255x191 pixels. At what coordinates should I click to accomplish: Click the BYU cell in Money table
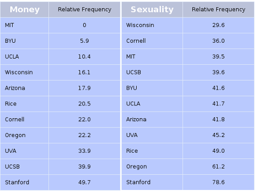[24, 41]
